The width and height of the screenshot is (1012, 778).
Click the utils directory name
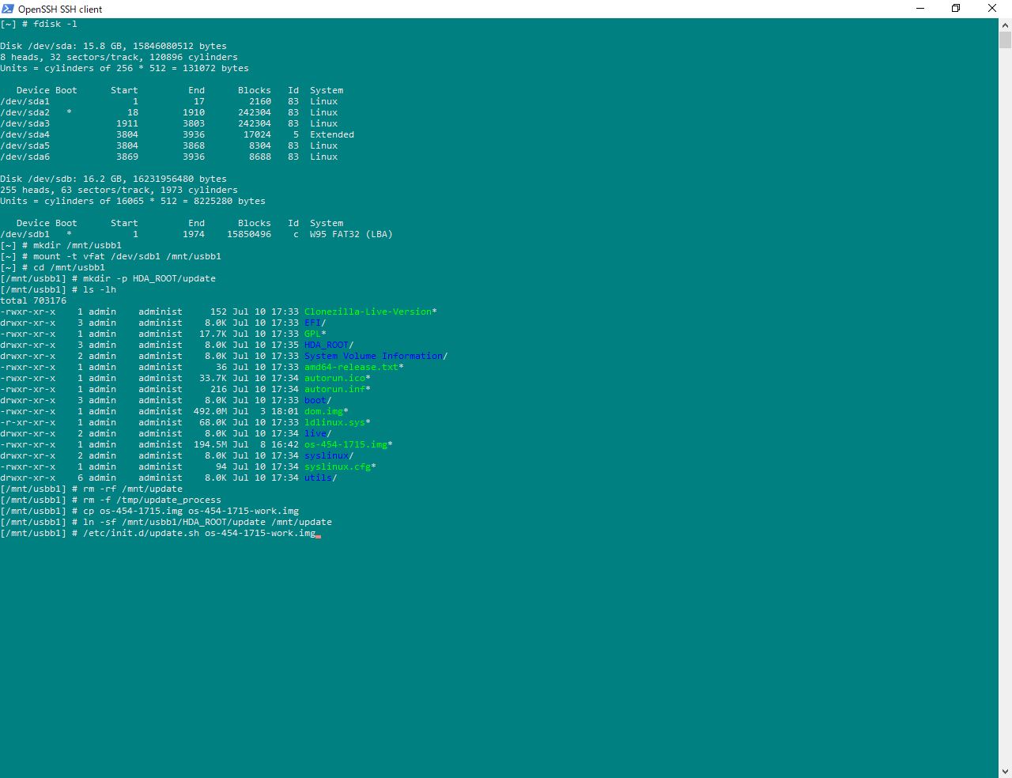click(x=318, y=478)
